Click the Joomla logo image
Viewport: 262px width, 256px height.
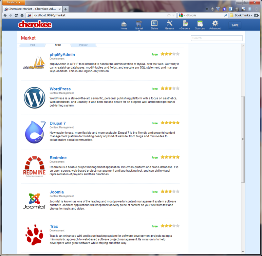pos(34,201)
